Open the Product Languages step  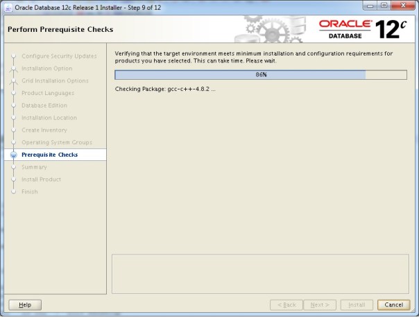pyautogui.click(x=48, y=94)
